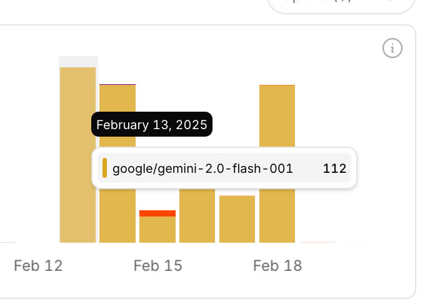The image size is (445, 302).
Task: Click the gemini-2.0-flash-001 yellow color swatch
Action: pos(105,168)
